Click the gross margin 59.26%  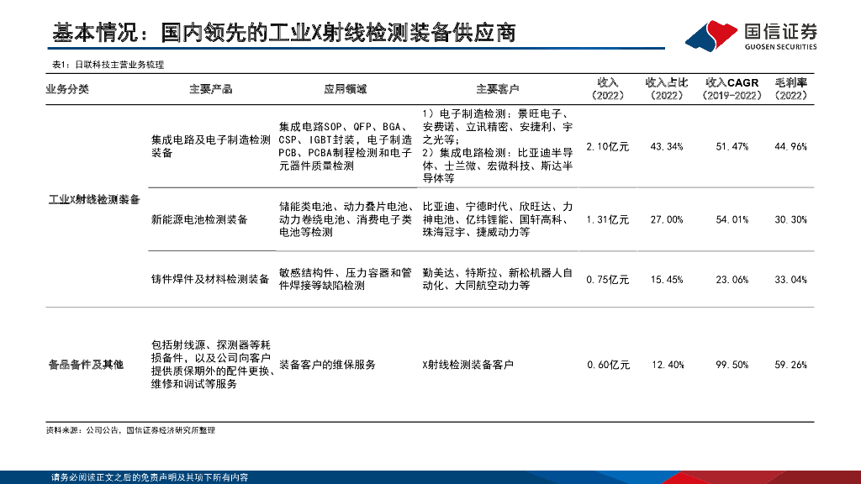790,365
